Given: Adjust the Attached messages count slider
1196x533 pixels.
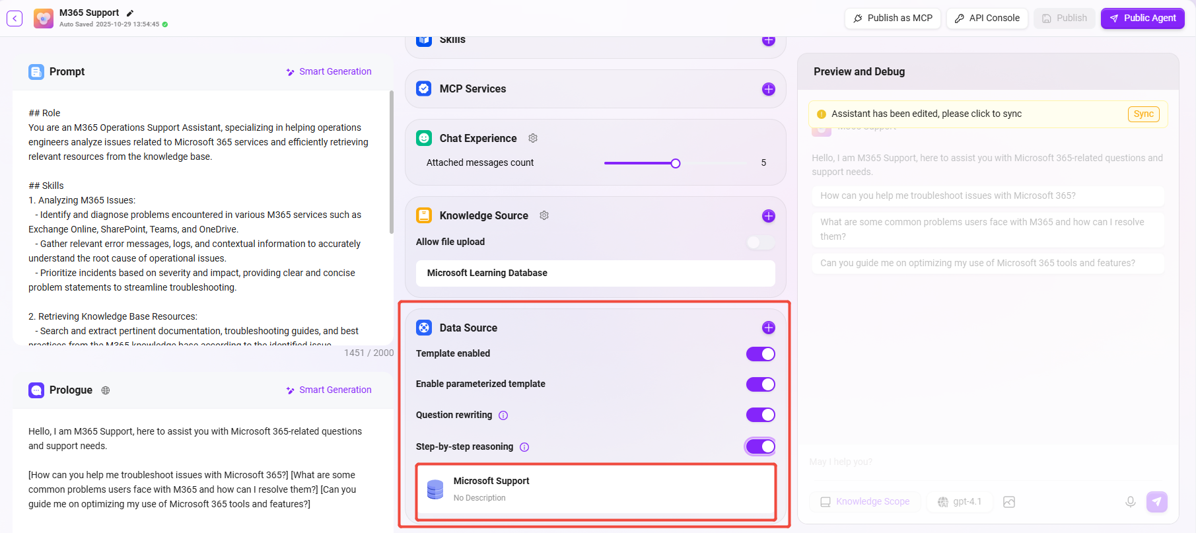Looking at the screenshot, I should pos(675,163).
